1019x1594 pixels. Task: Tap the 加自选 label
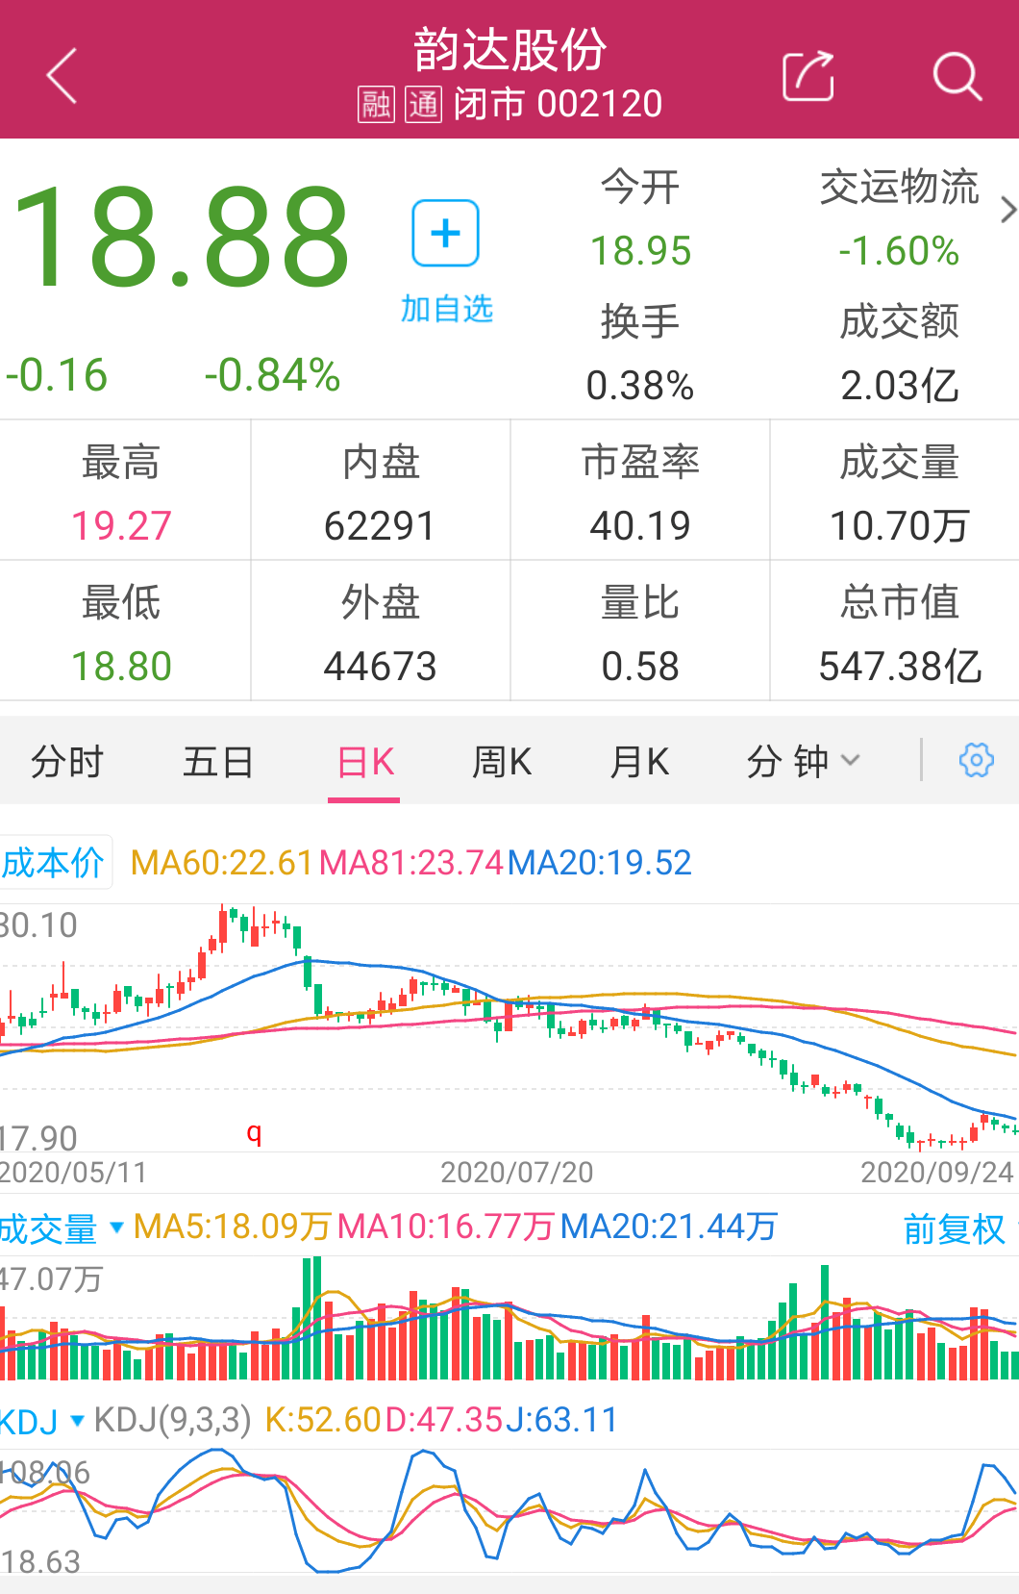[447, 309]
